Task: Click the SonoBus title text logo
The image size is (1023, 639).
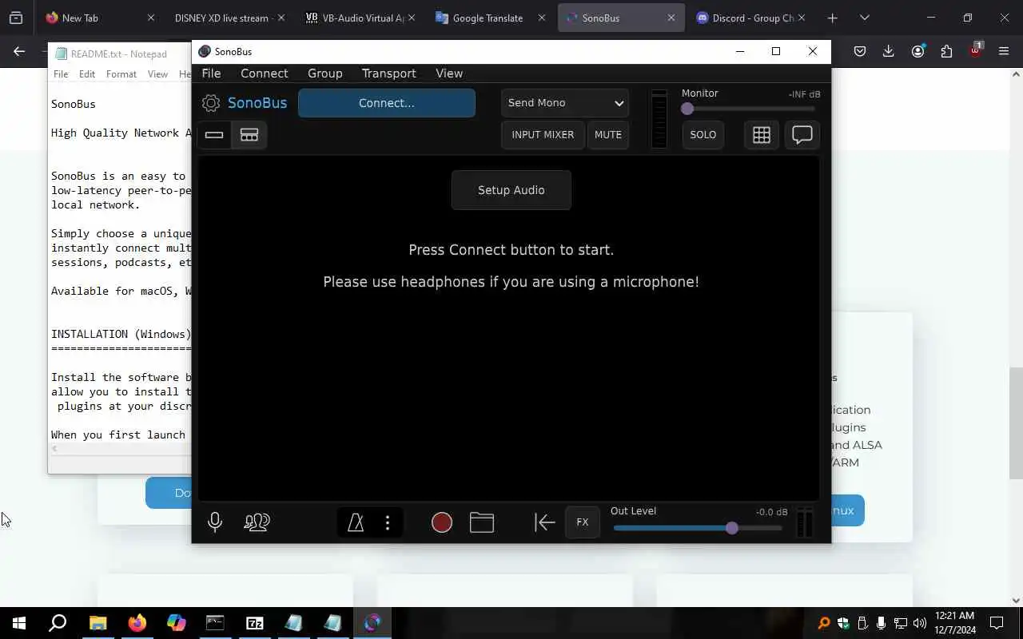Action: 257,103
